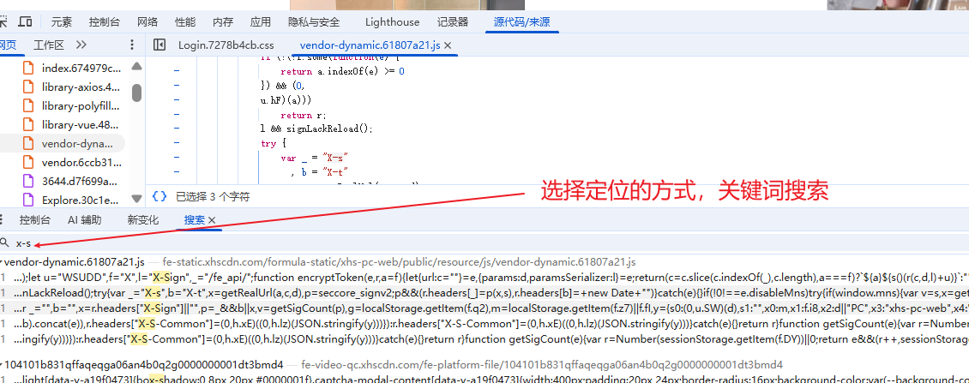Image resolution: width=969 pixels, height=383 pixels.
Task: Open search result starting with b).concat(e))
Action: tap(484, 323)
